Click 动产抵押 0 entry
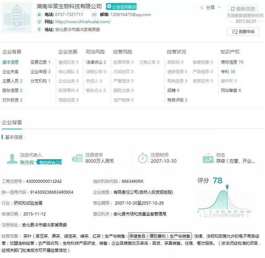 click(x=123, y=100)
